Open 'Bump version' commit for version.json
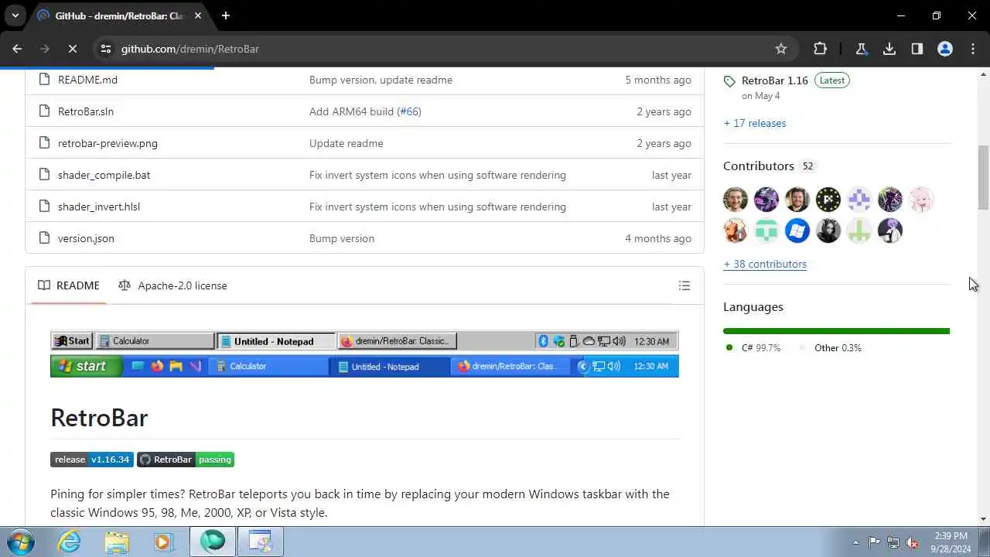The image size is (990, 557). point(342,238)
